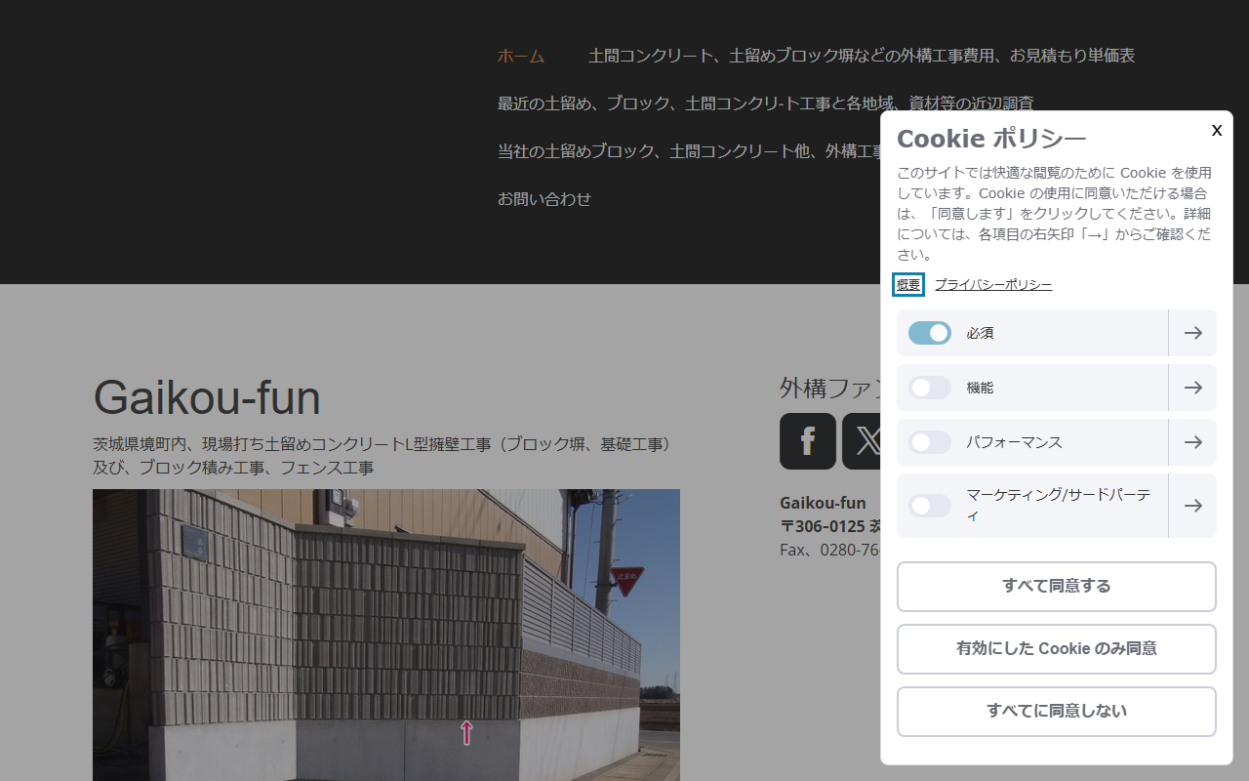Enable the 機能 cookie switch

930,388
